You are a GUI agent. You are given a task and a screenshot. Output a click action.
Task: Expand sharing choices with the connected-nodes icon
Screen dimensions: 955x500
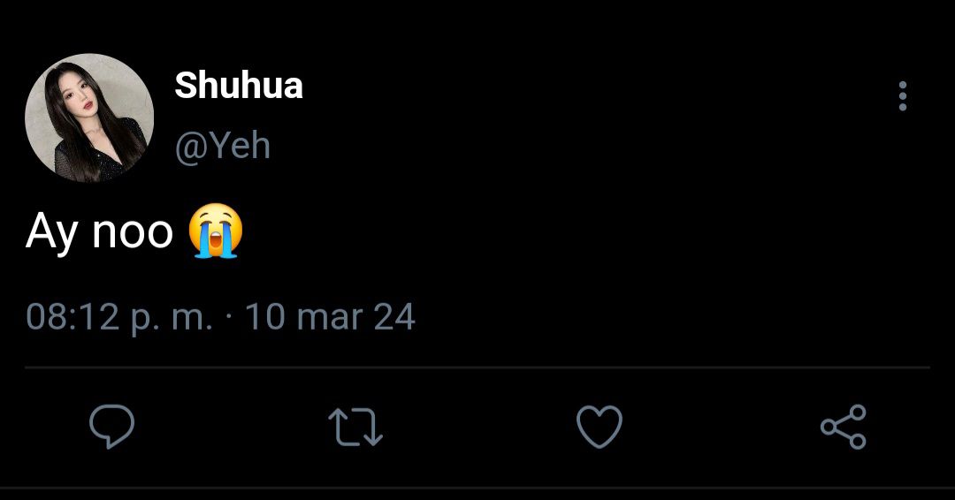[x=843, y=427]
